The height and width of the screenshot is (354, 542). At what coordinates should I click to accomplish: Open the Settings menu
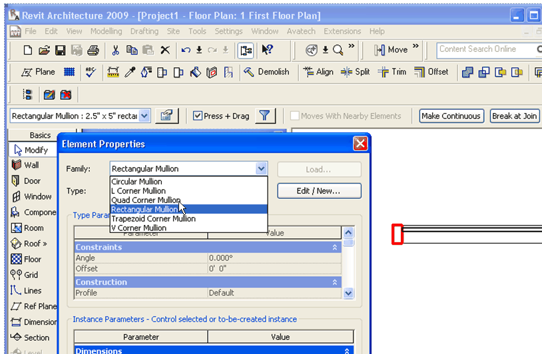pyautogui.click(x=228, y=31)
